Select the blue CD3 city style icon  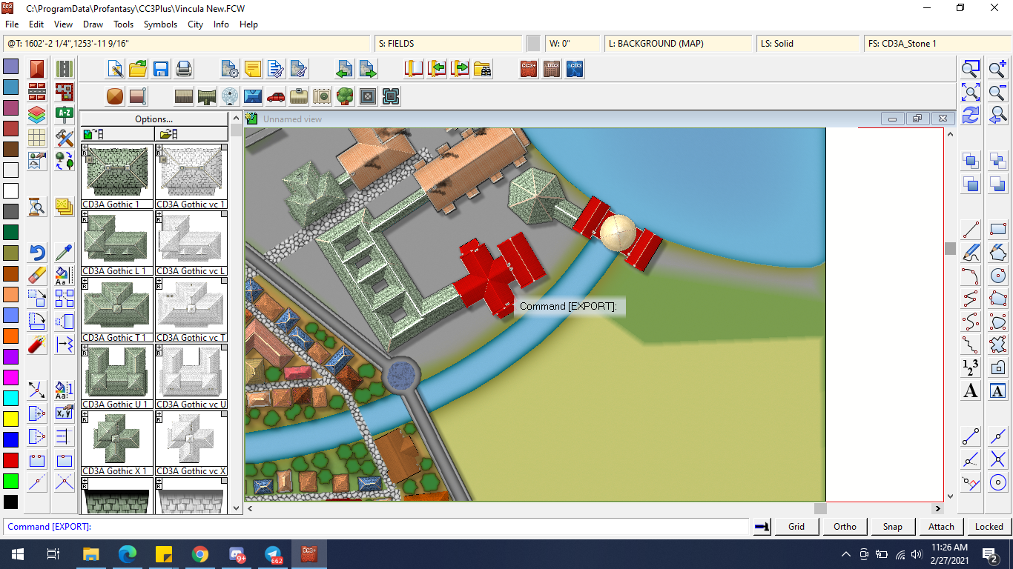tap(575, 70)
